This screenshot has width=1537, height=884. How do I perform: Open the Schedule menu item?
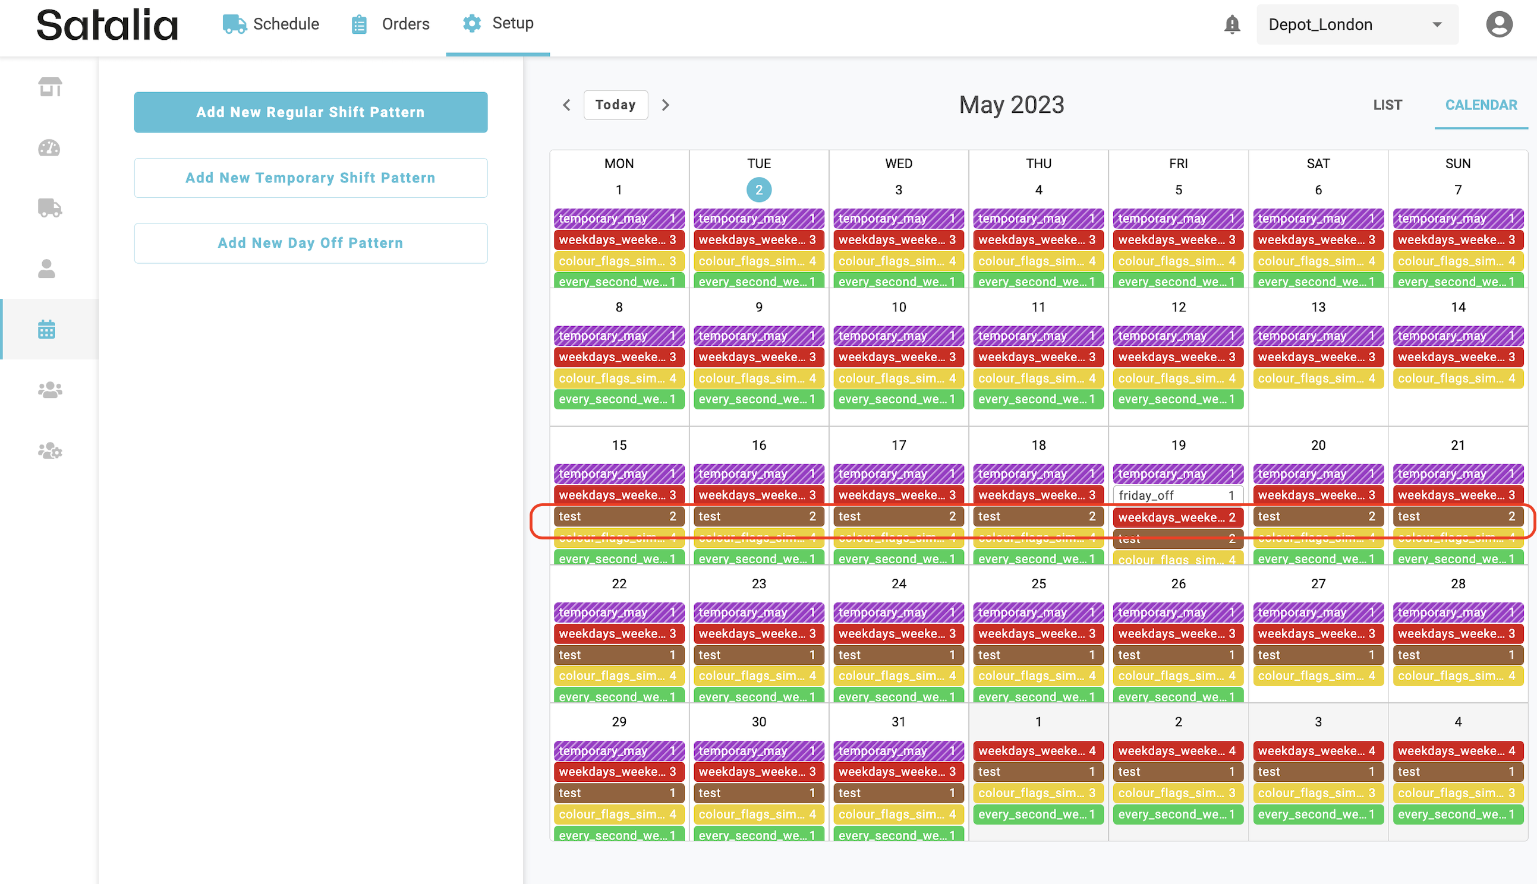(271, 24)
